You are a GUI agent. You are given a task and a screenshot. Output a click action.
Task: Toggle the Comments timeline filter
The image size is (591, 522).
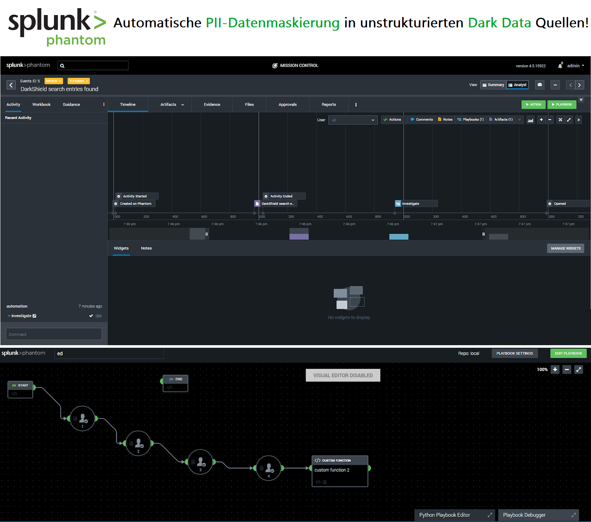tap(421, 119)
